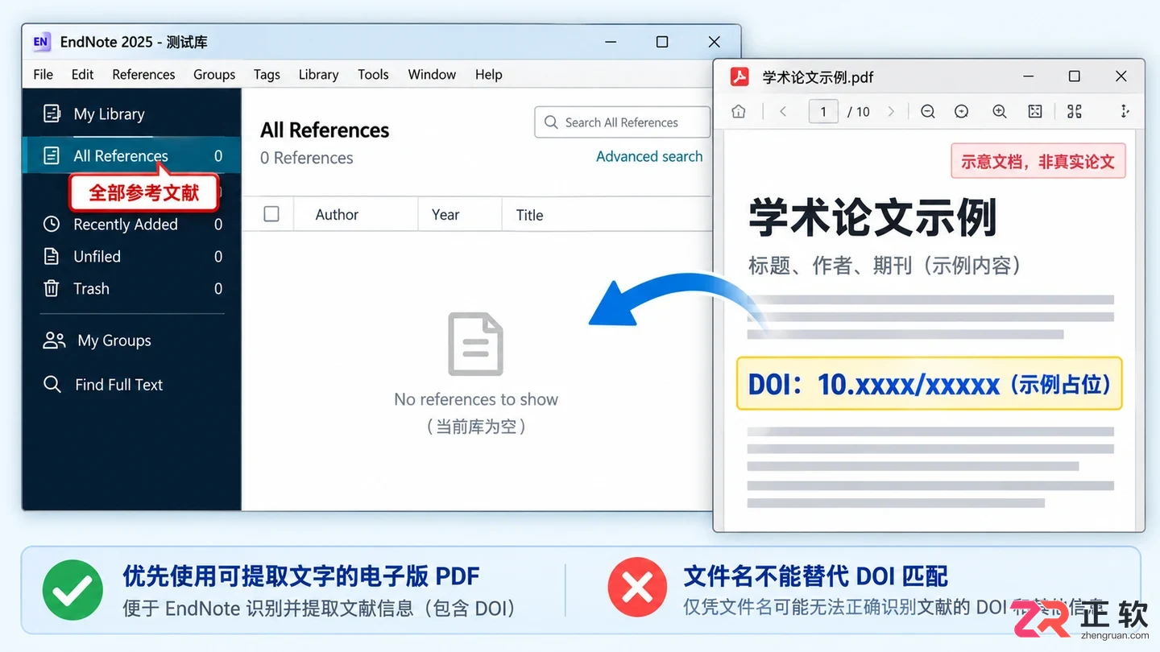Open the Tags menu in EndNote
Screen dimensions: 1160x652
pos(267,74)
